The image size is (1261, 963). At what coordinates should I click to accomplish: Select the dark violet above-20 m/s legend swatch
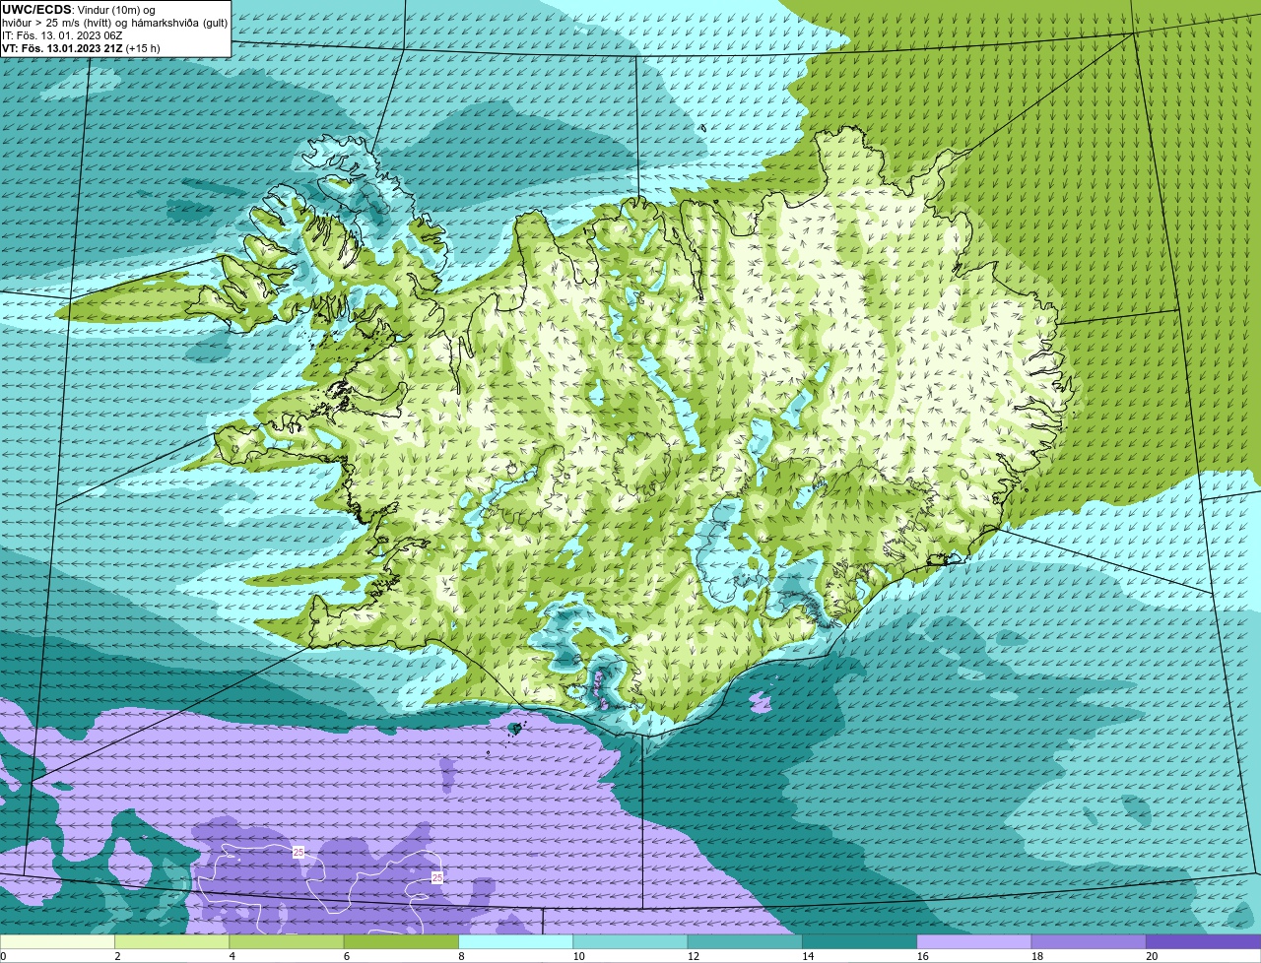tap(1203, 941)
